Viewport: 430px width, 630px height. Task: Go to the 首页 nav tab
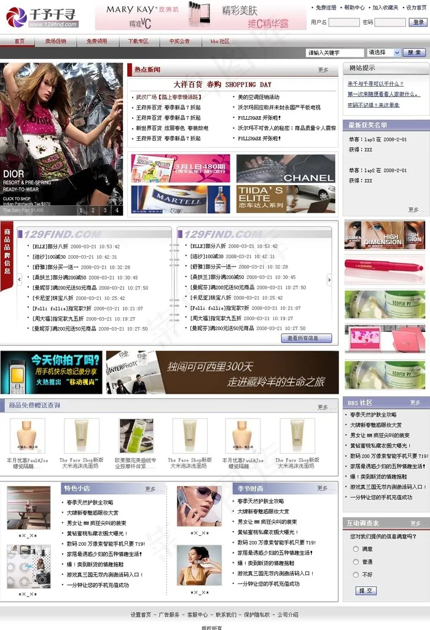click(x=19, y=41)
